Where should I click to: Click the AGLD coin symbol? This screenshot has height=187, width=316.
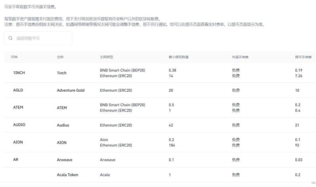click(18, 90)
